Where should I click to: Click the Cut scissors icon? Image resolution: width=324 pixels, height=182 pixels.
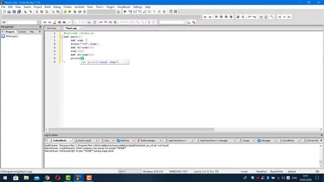(37, 12)
